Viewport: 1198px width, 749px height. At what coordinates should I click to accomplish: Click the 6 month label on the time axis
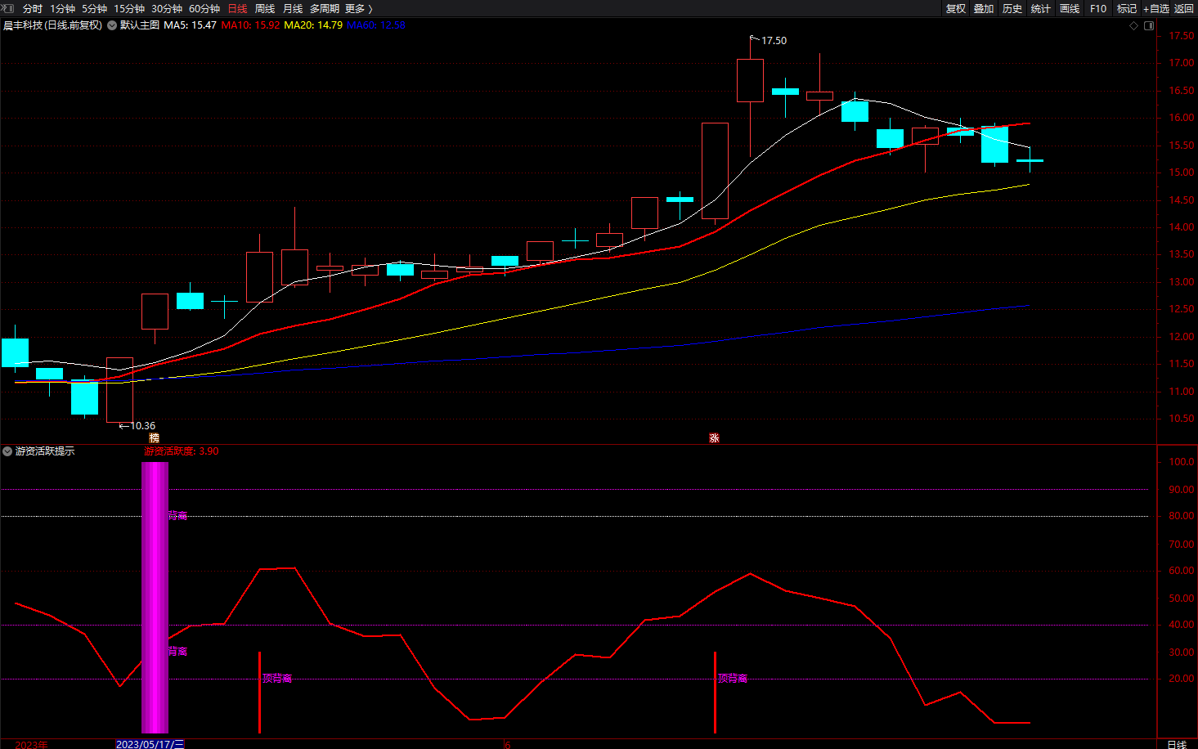[x=507, y=744]
